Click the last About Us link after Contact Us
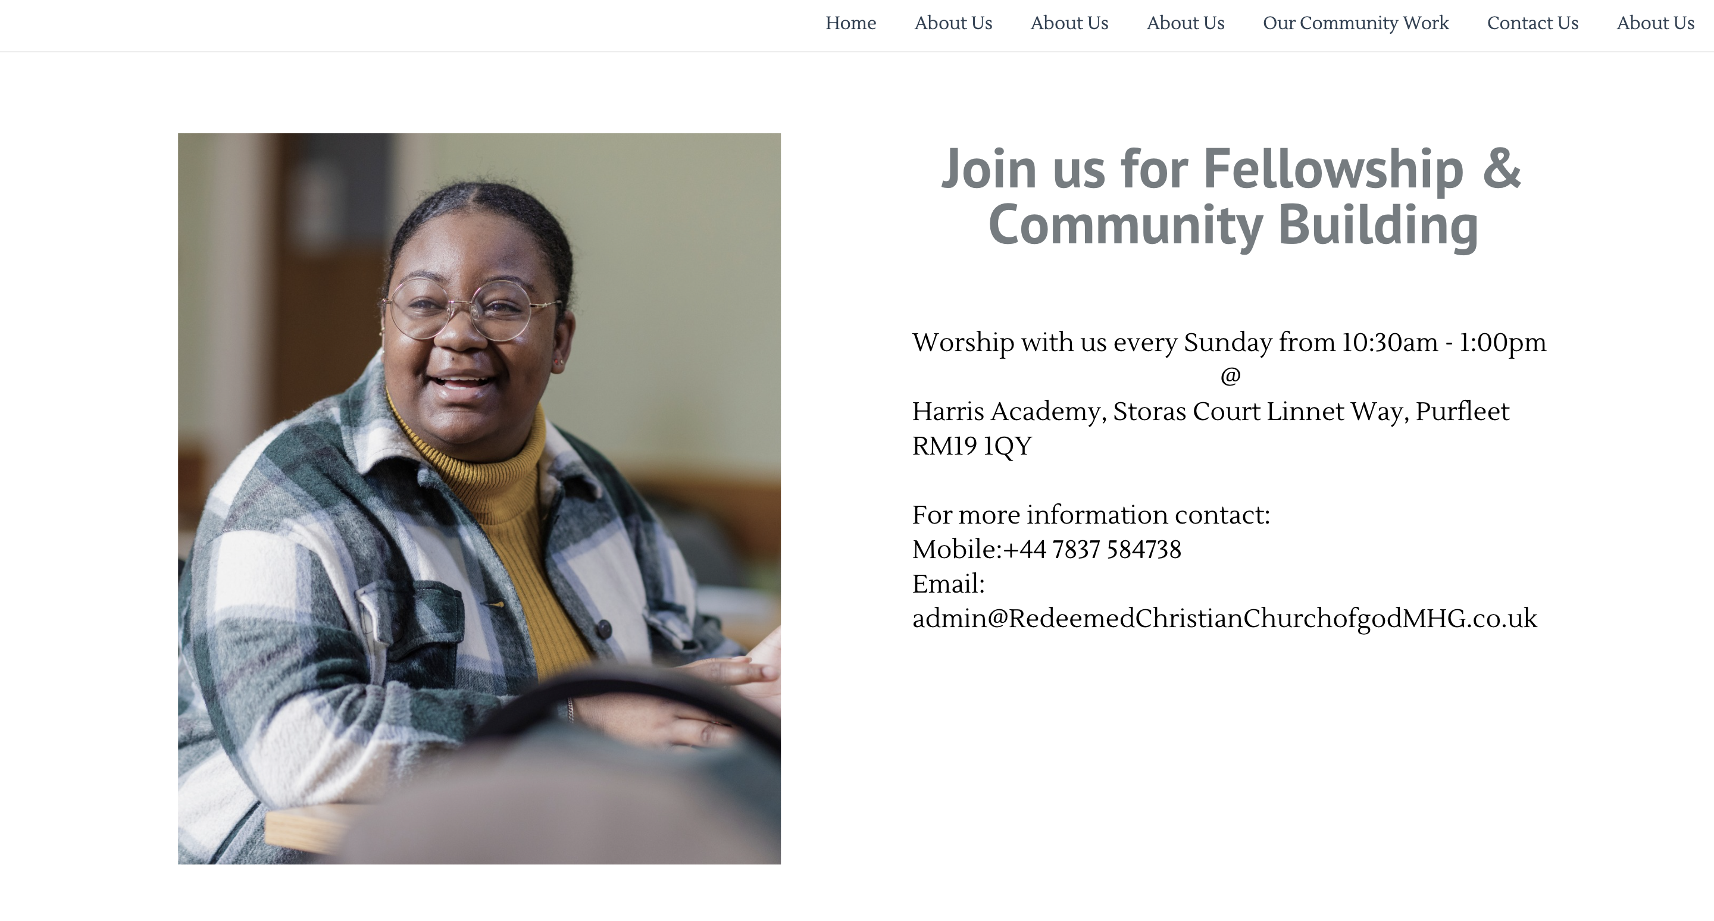This screenshot has height=921, width=1714. click(1654, 23)
